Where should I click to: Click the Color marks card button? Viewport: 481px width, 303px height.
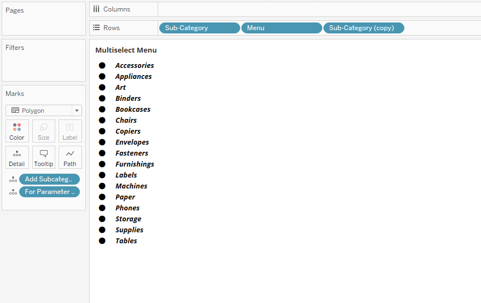[x=17, y=131]
